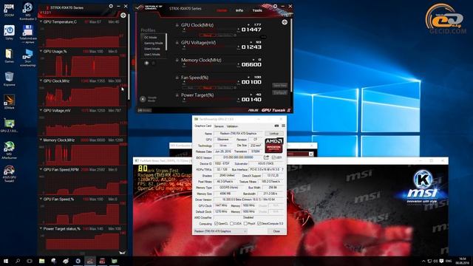Image resolution: width=473 pixels, height=266 pixels.
Task: Switch to the Tools tab in GPU Tweak
Action: coord(257,10)
